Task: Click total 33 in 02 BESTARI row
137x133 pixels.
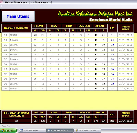Action: [x=112, y=45]
